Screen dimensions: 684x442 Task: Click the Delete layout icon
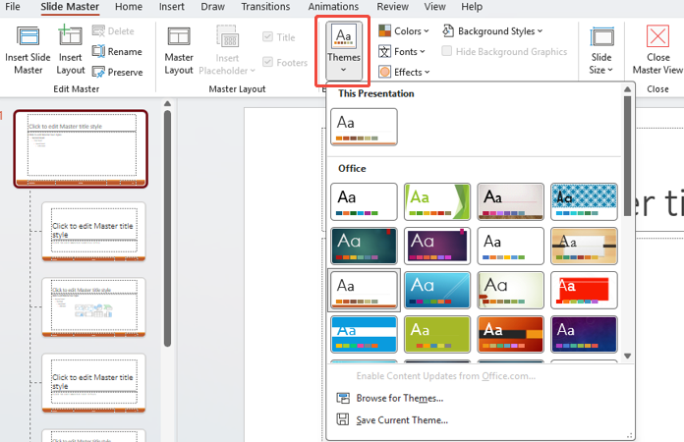pyautogui.click(x=98, y=31)
